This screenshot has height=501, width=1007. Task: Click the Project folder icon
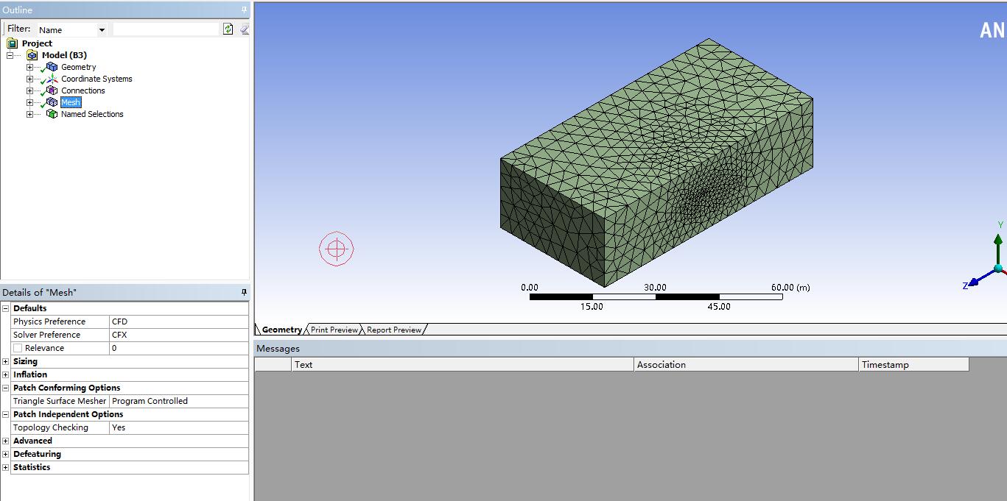click(x=12, y=43)
